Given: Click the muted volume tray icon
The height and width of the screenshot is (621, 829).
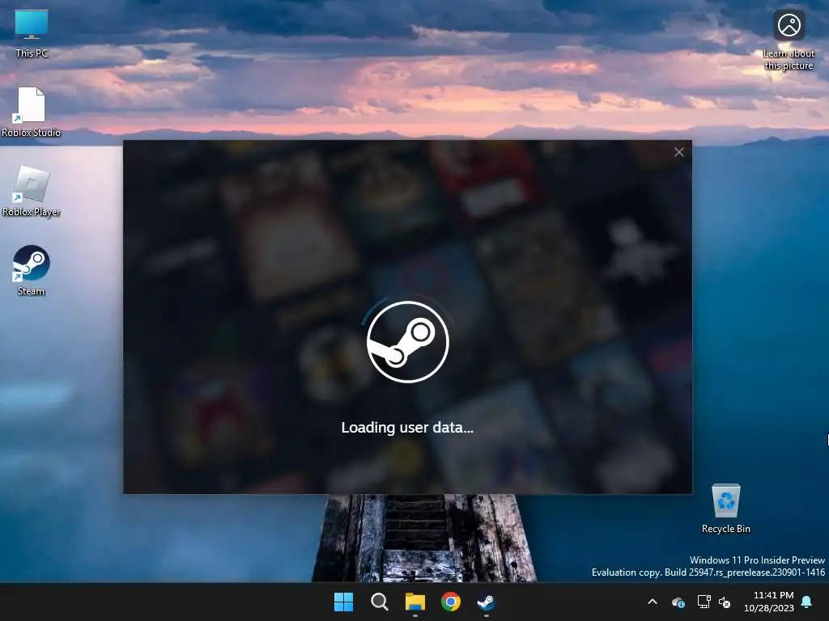Looking at the screenshot, I should pos(725,602).
